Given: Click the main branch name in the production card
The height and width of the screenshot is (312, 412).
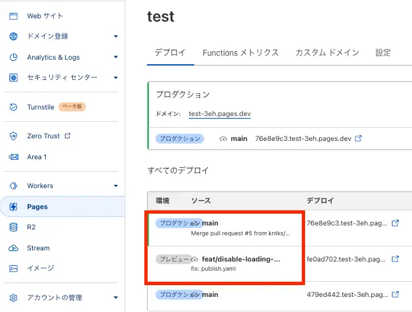Looking at the screenshot, I should point(239,138).
